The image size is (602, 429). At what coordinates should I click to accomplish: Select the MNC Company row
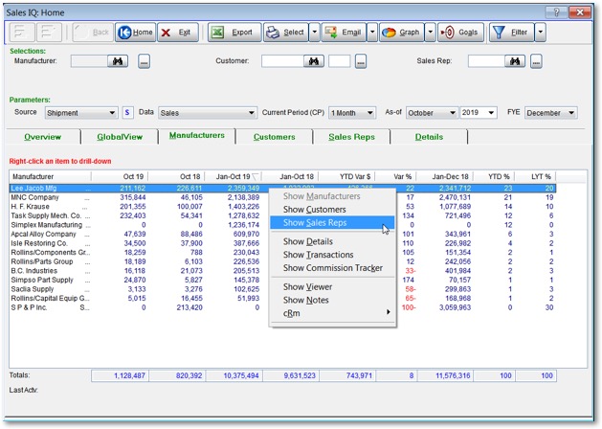click(282, 197)
